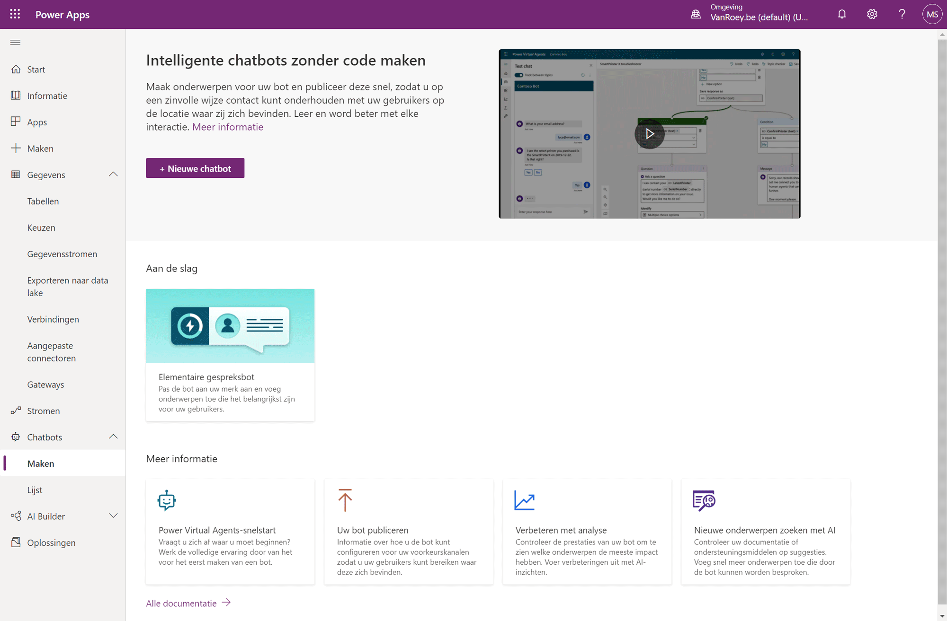Open the app launcher waffle icon
The image size is (947, 621).
pos(15,14)
